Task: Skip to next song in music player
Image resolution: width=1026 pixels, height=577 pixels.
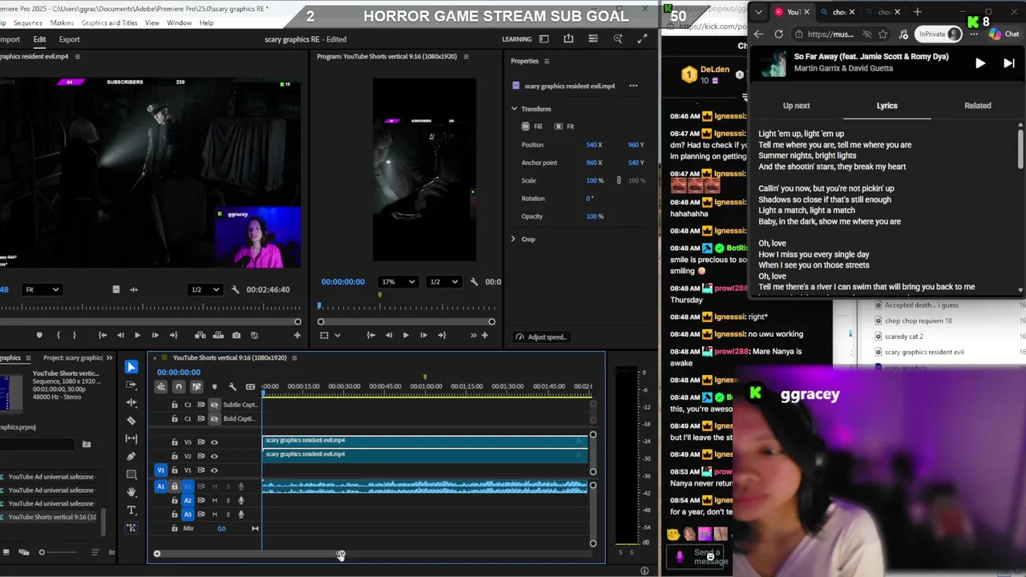Action: (x=1008, y=63)
